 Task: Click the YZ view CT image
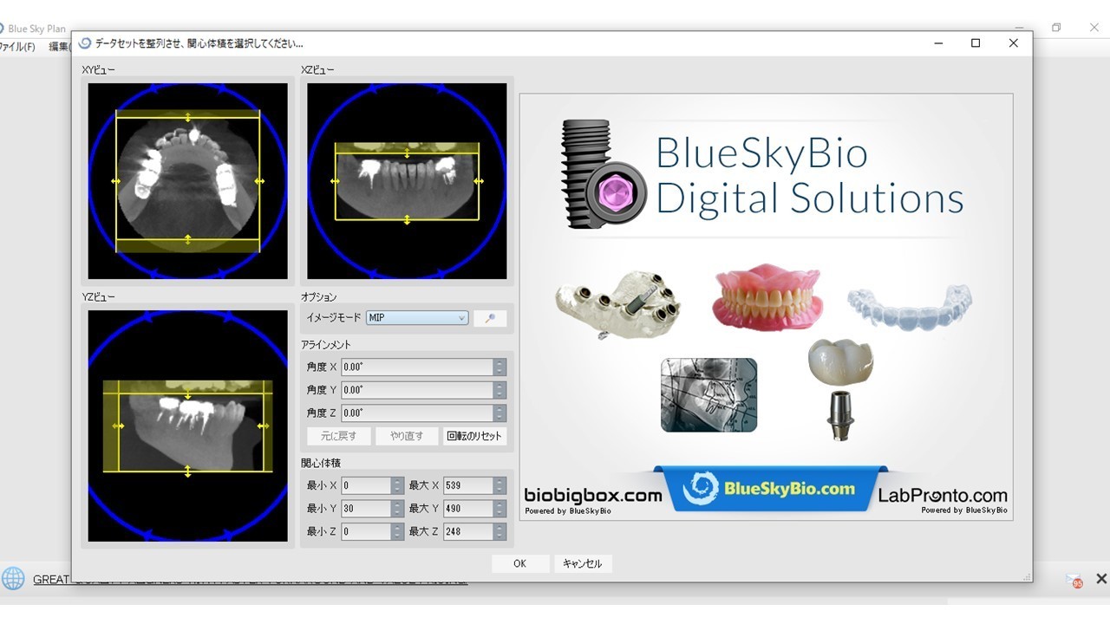tap(188, 426)
